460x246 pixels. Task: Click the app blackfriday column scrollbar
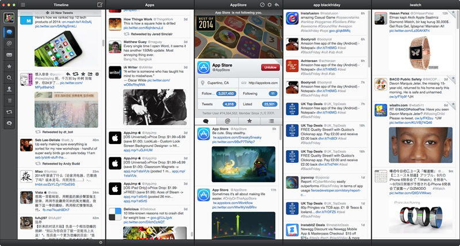pos(369,40)
